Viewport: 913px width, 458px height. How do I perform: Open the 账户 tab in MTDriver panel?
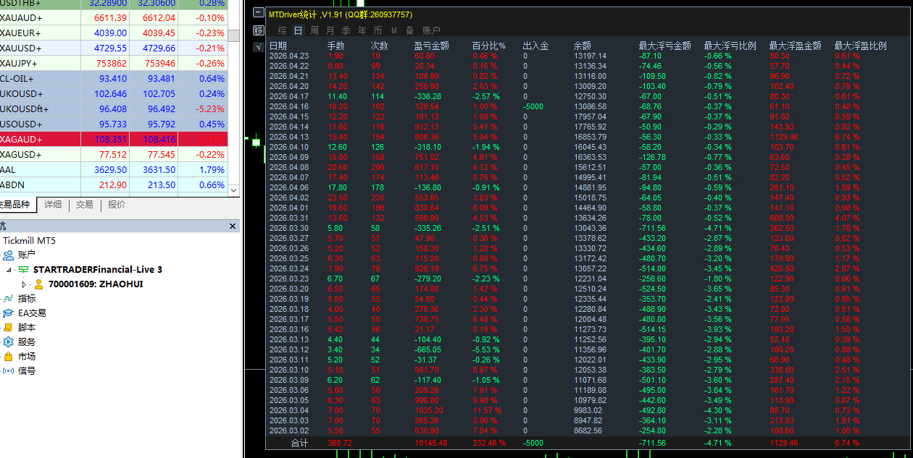431,30
